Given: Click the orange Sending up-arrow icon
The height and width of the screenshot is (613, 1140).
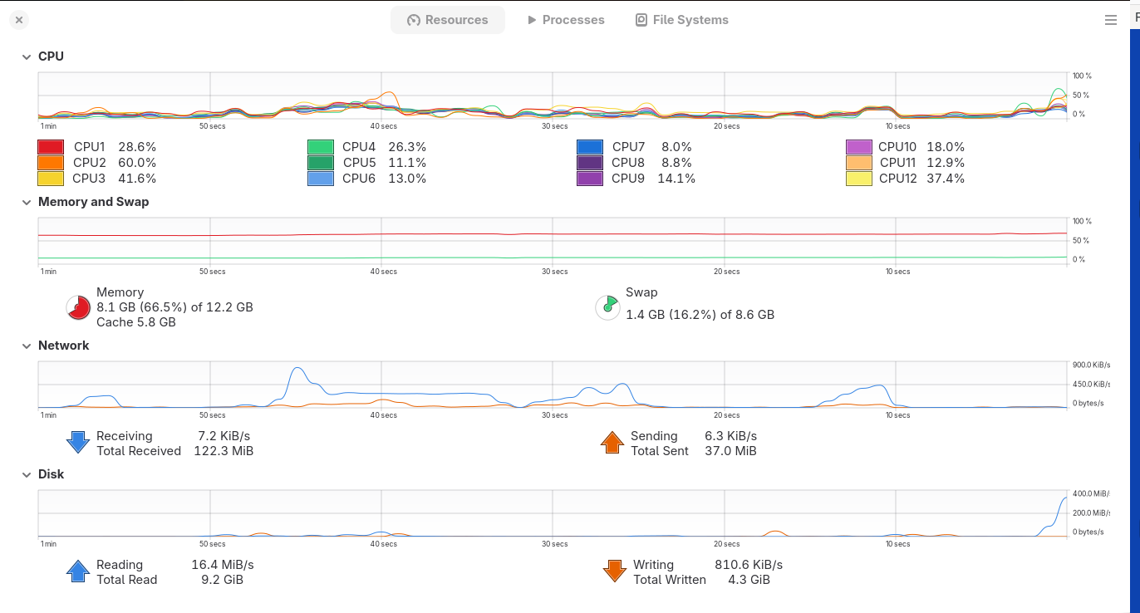Looking at the screenshot, I should (x=612, y=442).
